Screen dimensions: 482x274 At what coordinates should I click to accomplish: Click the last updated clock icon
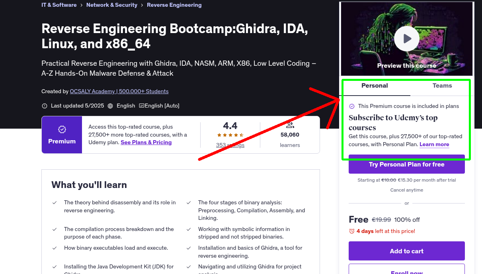45,106
